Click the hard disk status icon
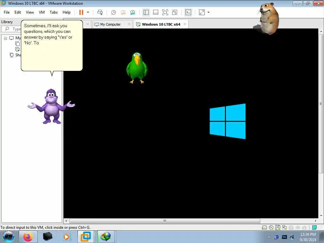 pyautogui.click(x=264, y=228)
